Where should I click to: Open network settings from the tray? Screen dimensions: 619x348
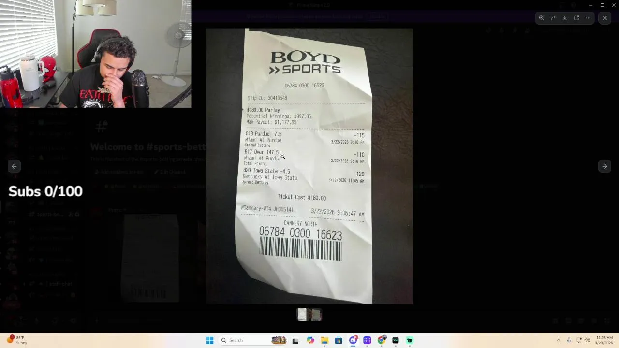pyautogui.click(x=579, y=340)
